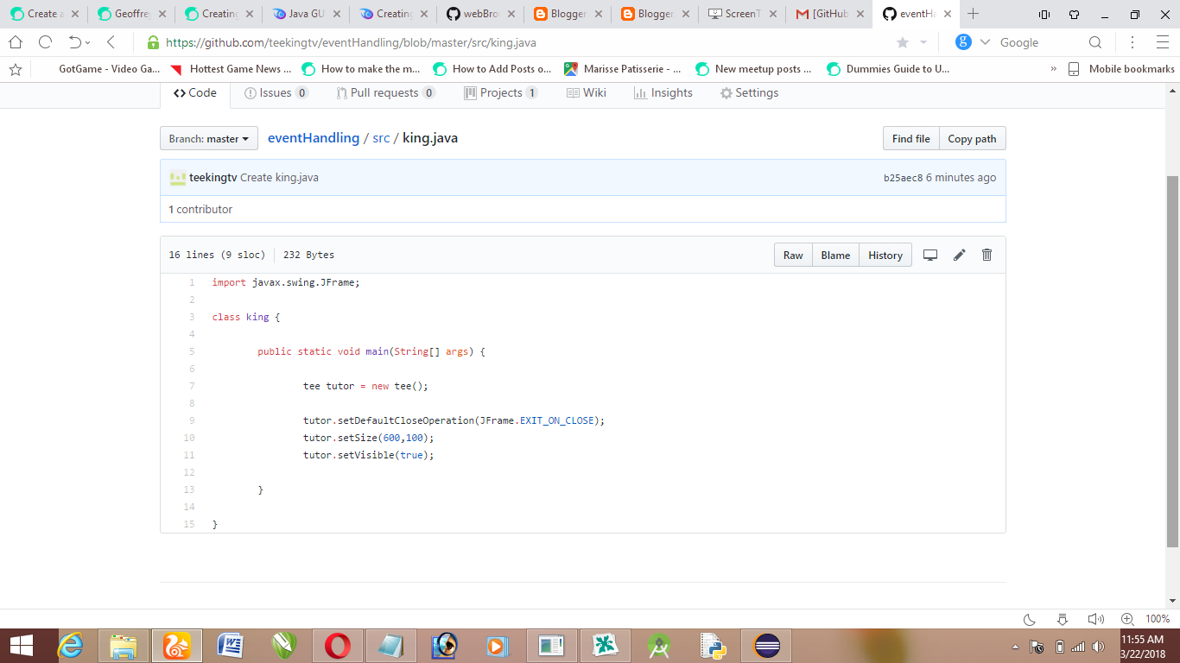Close the ScreenT browser tab

coord(772,14)
